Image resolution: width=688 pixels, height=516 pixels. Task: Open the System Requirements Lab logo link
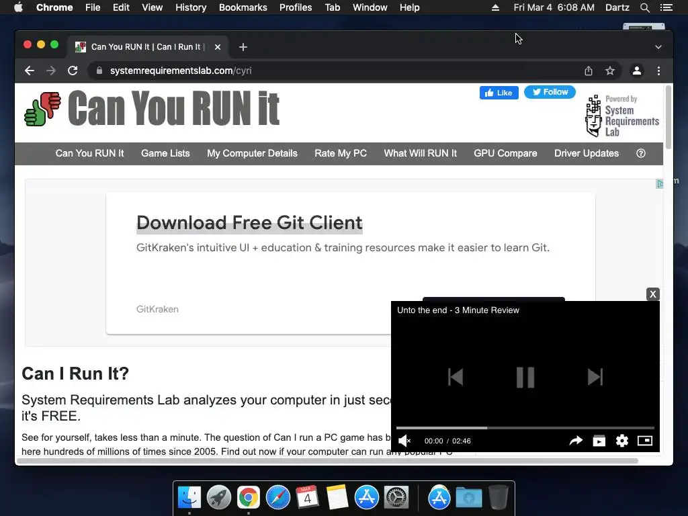(622, 116)
